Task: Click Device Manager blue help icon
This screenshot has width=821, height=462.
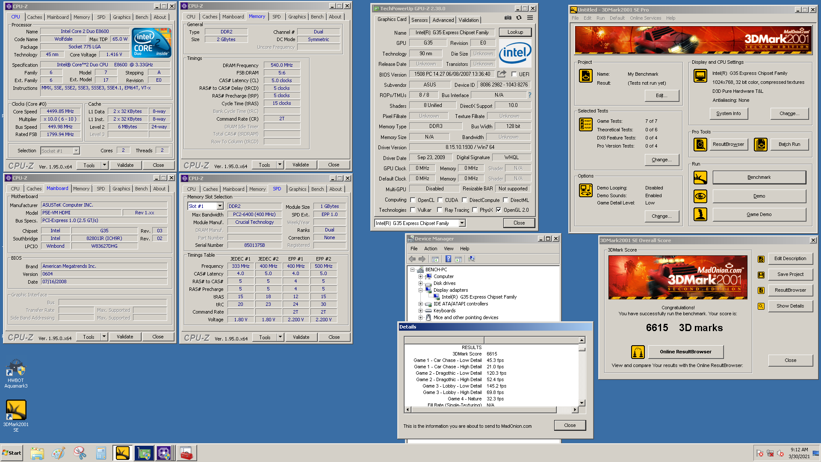Action: pyautogui.click(x=448, y=259)
